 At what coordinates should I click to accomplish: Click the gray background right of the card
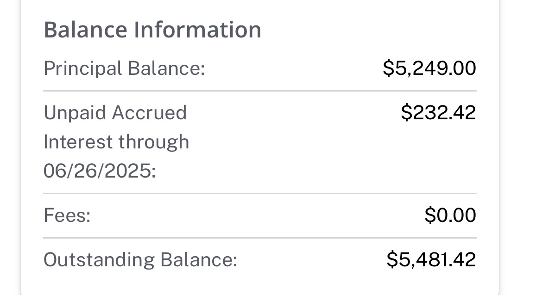[521, 148]
